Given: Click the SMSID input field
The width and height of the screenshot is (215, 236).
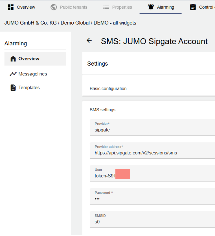Looking at the screenshot, I should coord(152,222).
